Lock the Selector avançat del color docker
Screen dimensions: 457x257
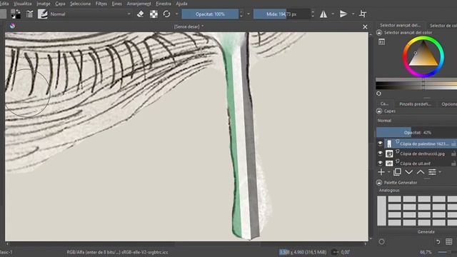click(379, 33)
